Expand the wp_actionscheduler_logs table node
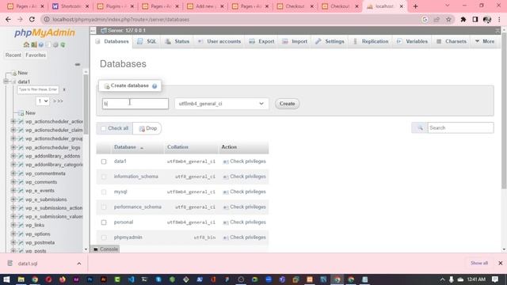 (x=13, y=147)
